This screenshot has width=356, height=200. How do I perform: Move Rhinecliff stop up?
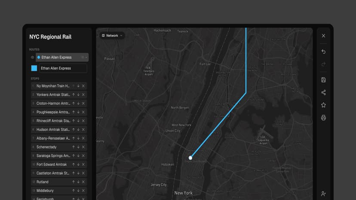click(x=74, y=121)
